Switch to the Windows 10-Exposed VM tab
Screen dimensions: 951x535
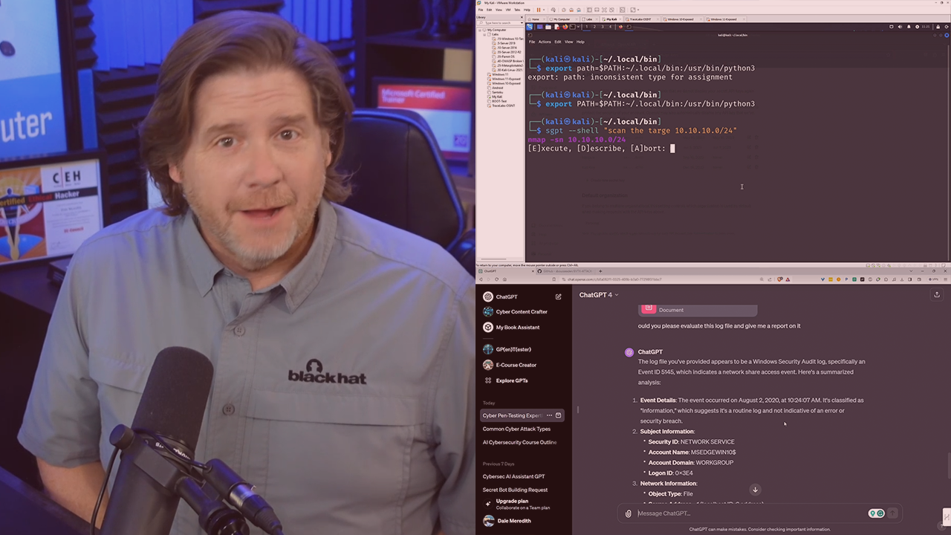680,19
